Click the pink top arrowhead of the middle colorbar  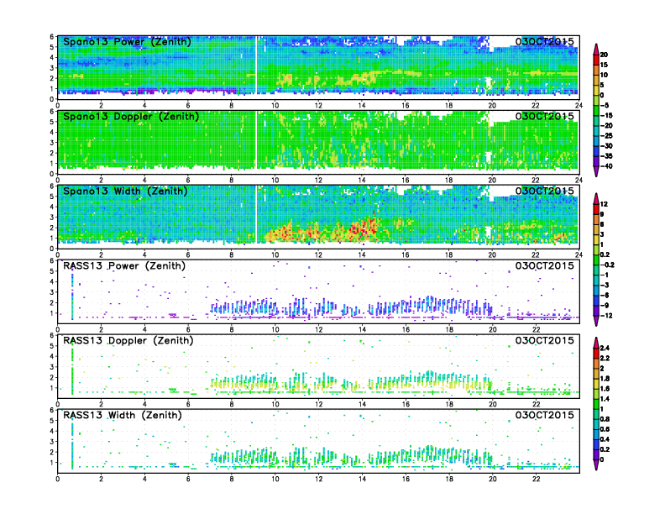[x=596, y=199]
